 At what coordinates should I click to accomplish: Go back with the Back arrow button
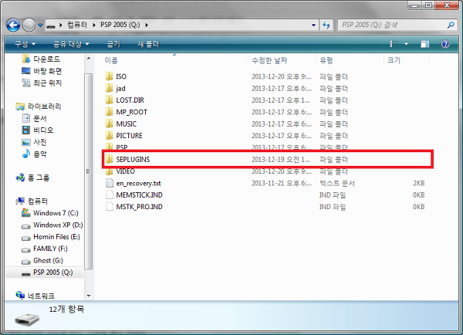[13, 25]
